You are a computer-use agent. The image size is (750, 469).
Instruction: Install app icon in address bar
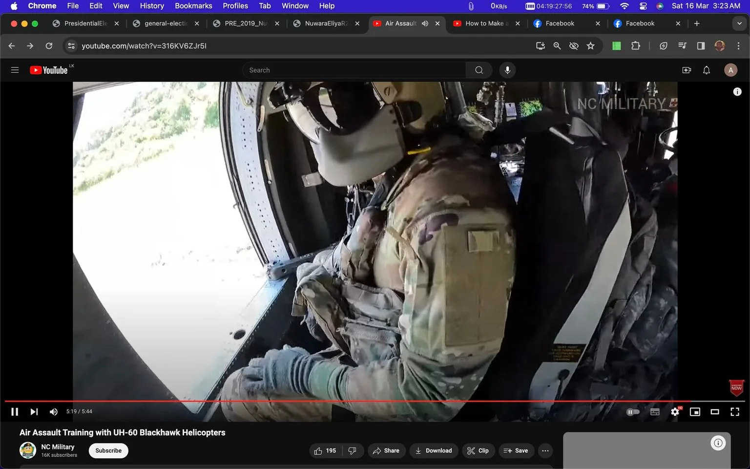(540, 45)
